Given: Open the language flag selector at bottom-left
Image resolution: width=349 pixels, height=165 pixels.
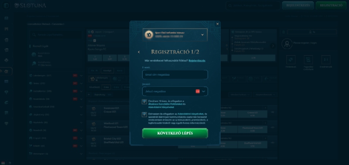Looking at the screenshot, I should (x=3, y=163).
